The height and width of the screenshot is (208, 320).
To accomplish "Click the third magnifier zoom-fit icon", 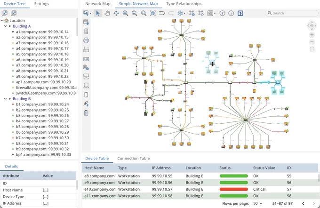I will tap(144, 13).
